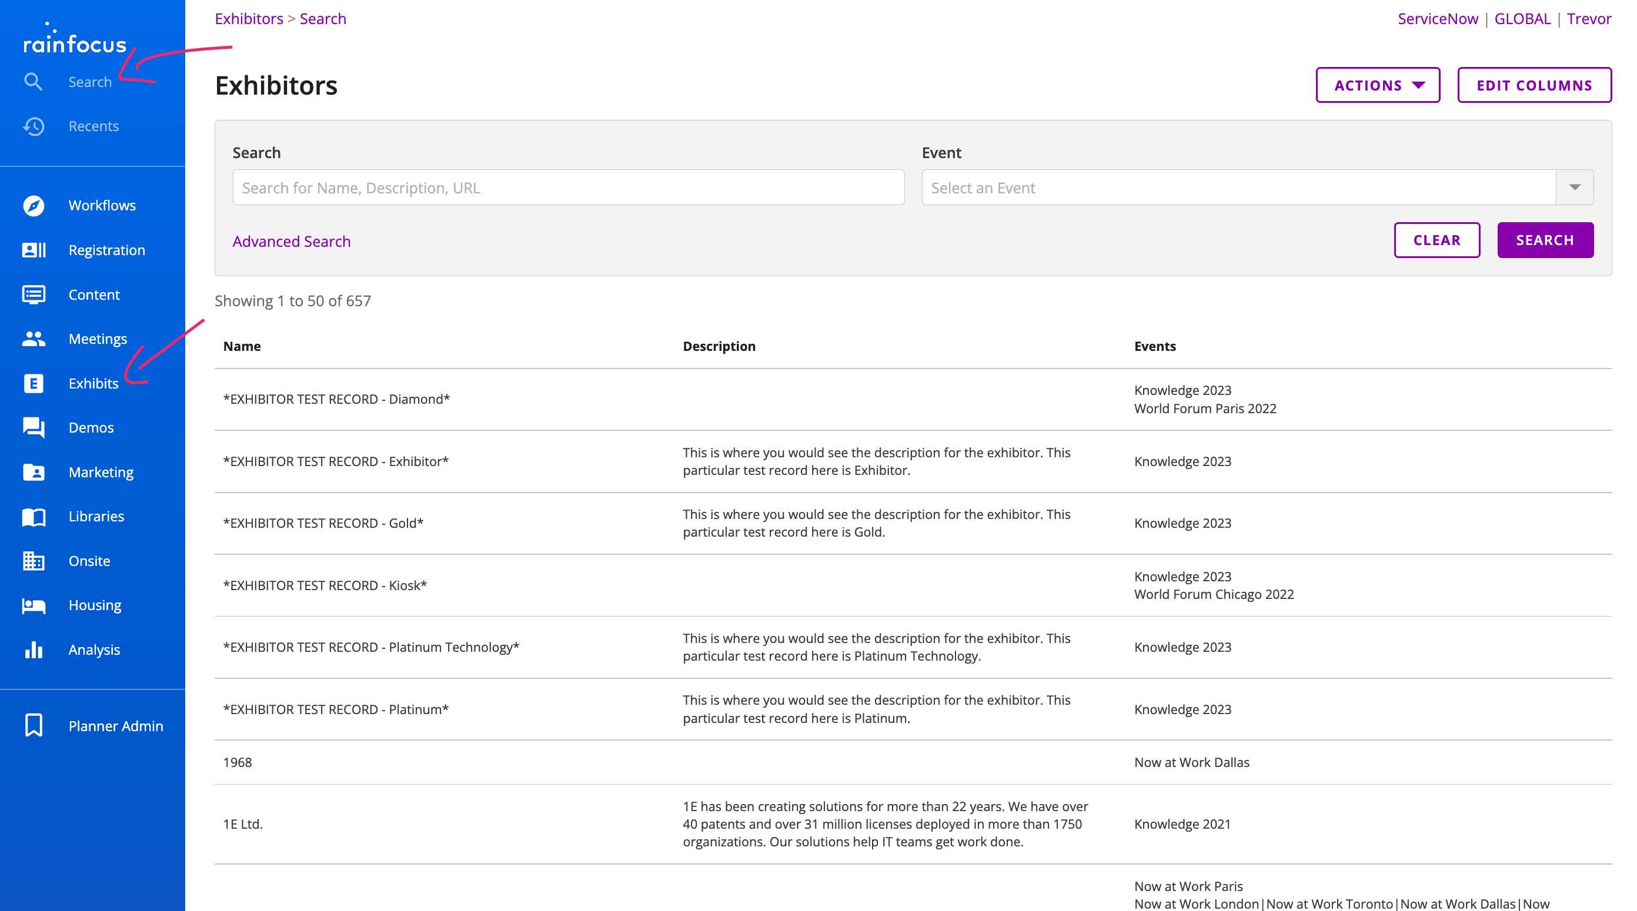Click the Workflows compass icon

click(x=34, y=205)
